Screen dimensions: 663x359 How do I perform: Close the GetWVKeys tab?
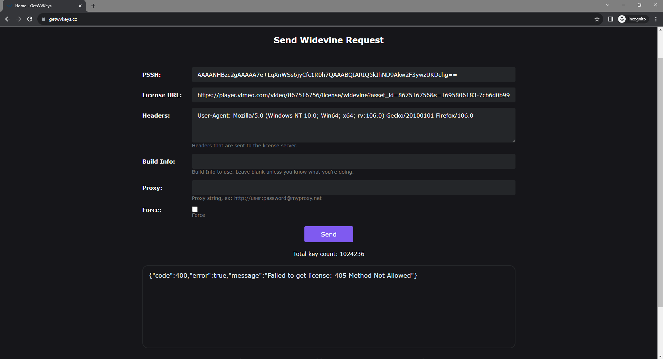80,6
